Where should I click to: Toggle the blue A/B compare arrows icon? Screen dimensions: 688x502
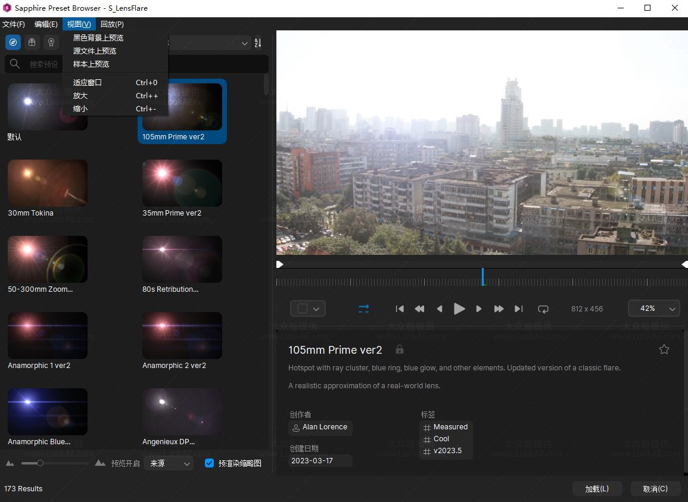point(364,308)
